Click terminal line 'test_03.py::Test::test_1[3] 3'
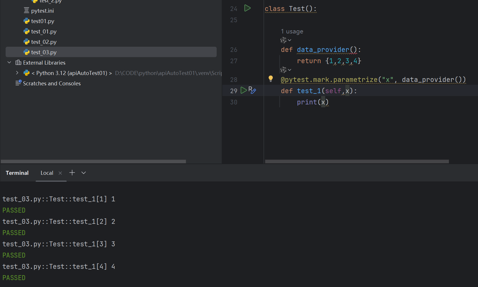The image size is (478, 287). tap(59, 244)
